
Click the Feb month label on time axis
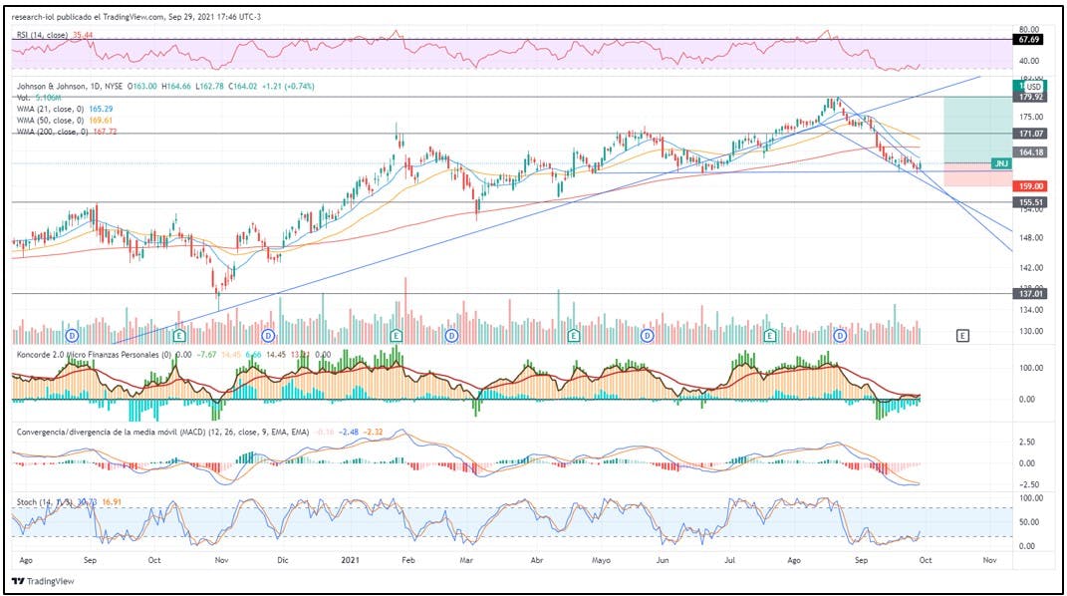click(407, 561)
